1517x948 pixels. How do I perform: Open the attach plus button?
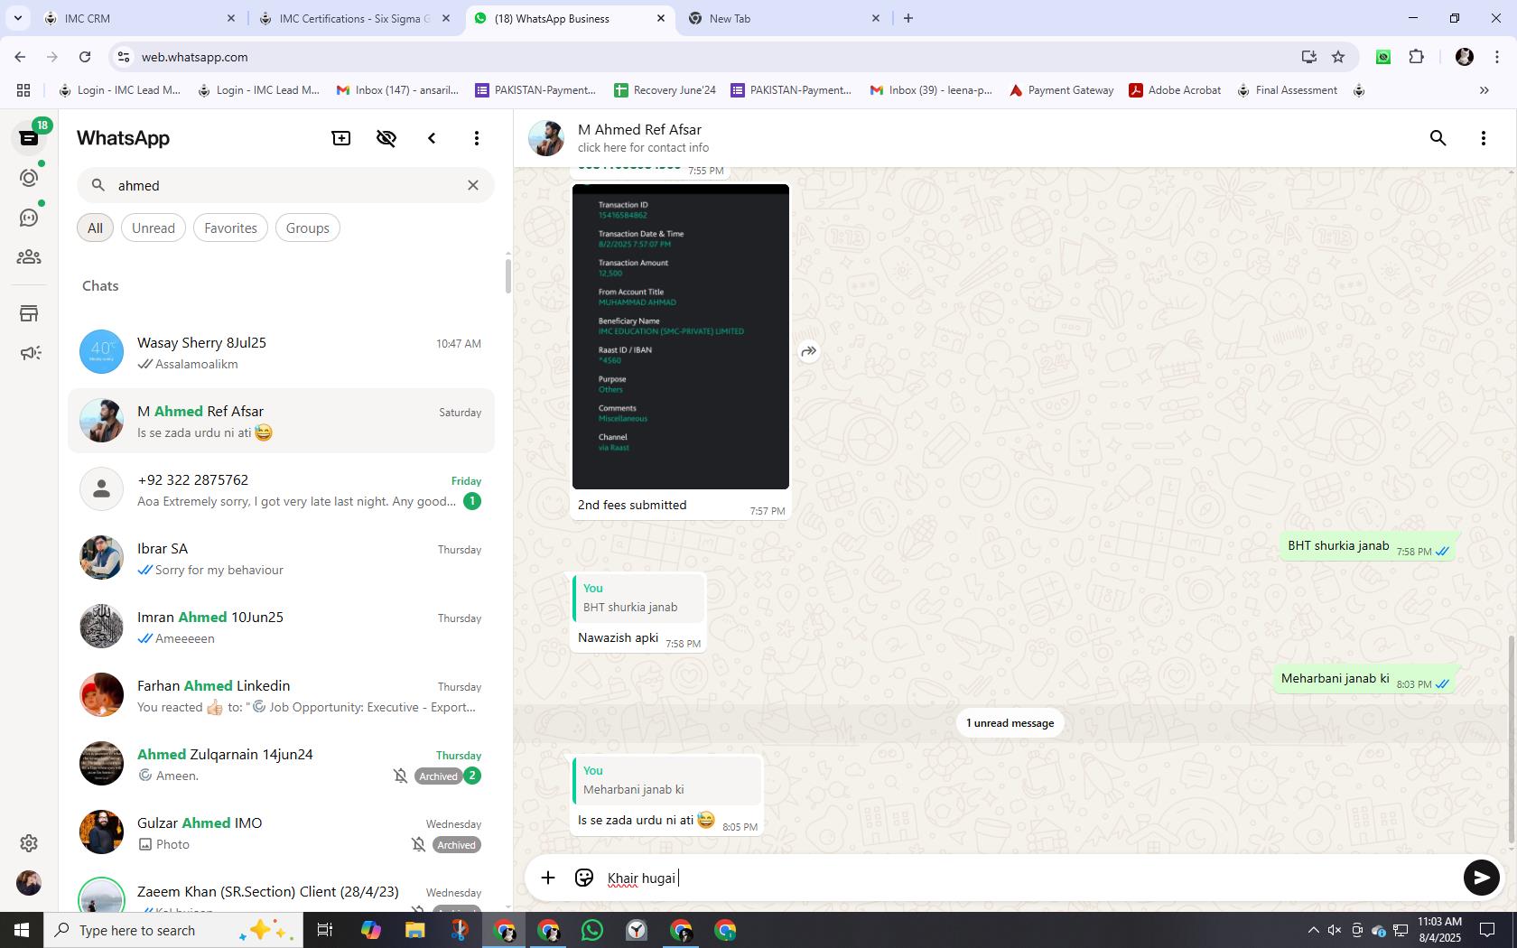coord(548,878)
